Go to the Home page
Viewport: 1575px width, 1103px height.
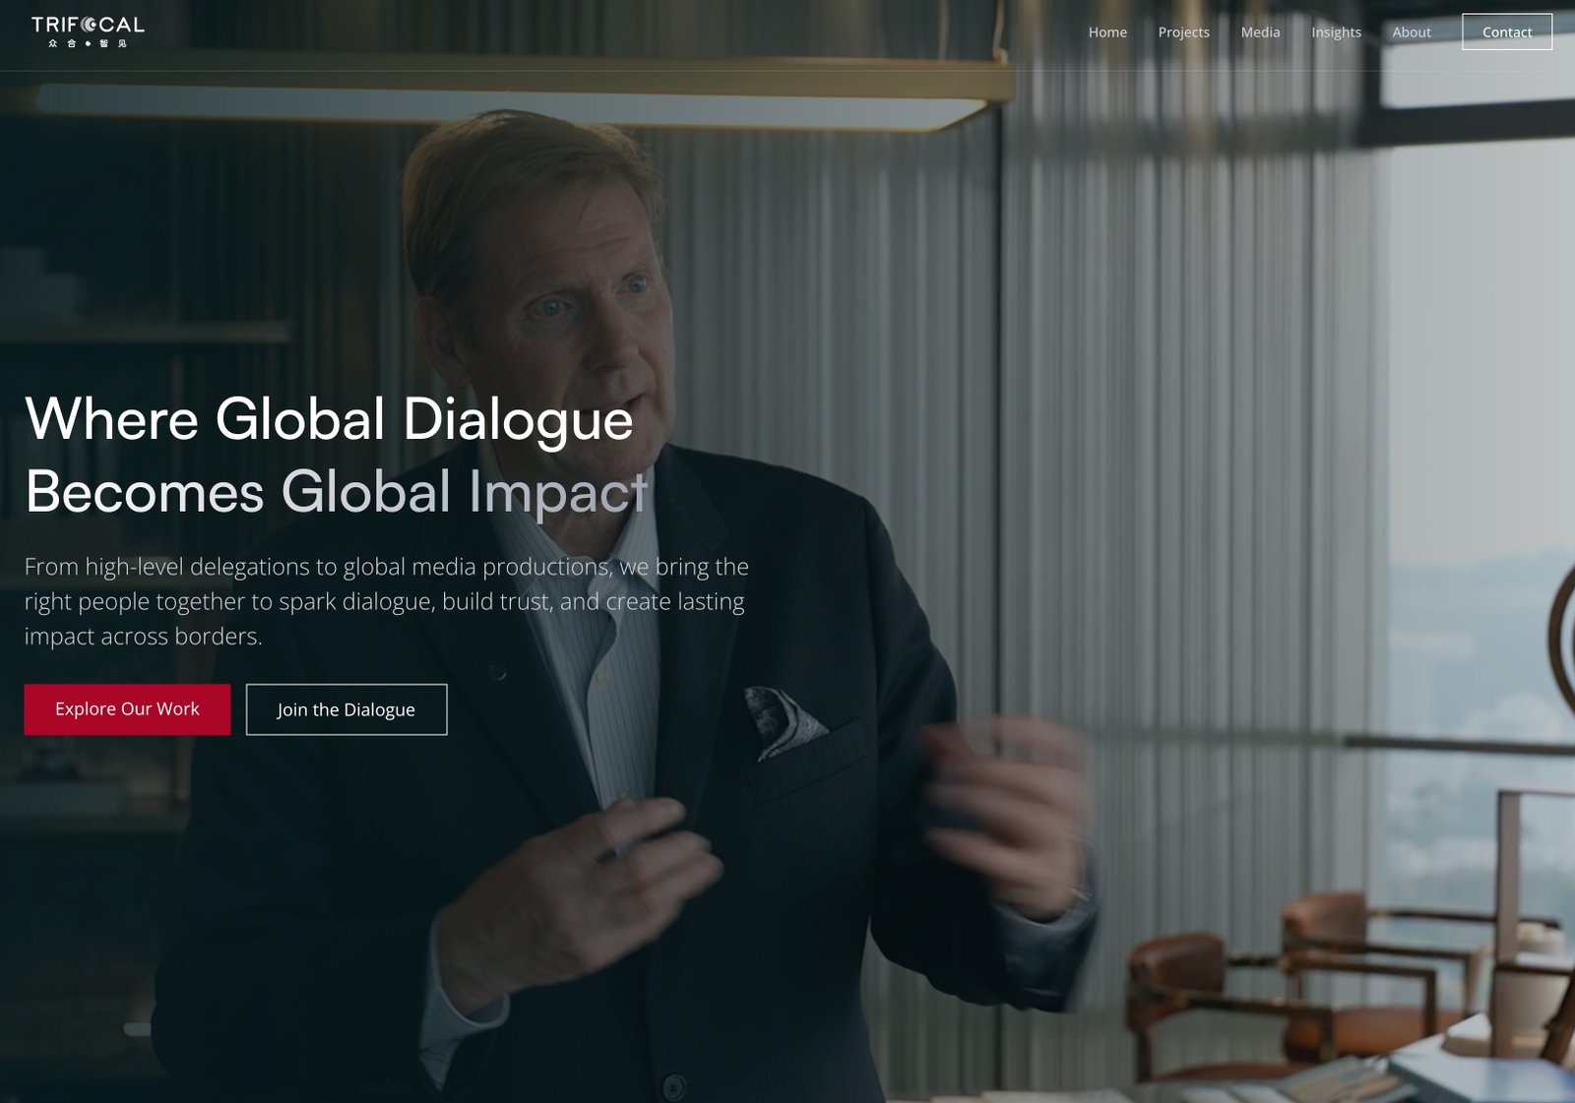1107,31
